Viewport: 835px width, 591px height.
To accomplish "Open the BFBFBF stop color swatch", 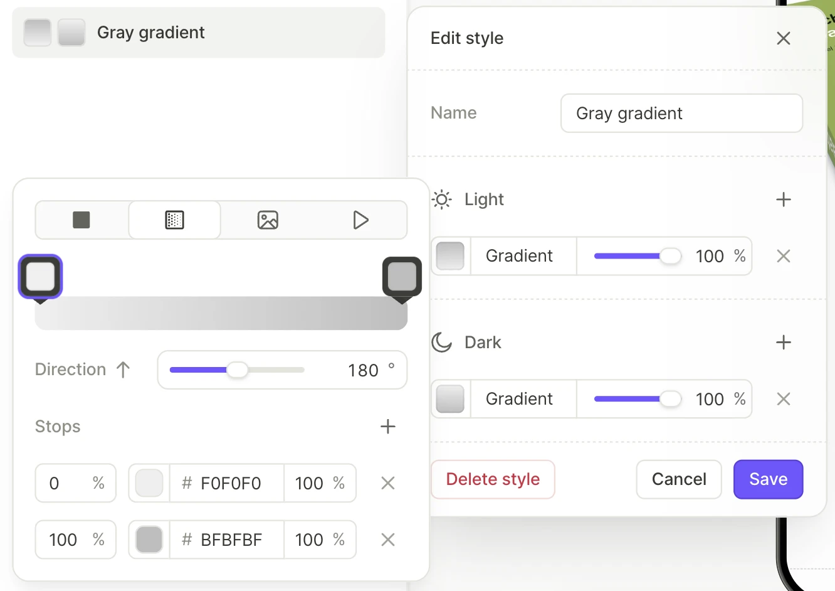I will tap(149, 540).
